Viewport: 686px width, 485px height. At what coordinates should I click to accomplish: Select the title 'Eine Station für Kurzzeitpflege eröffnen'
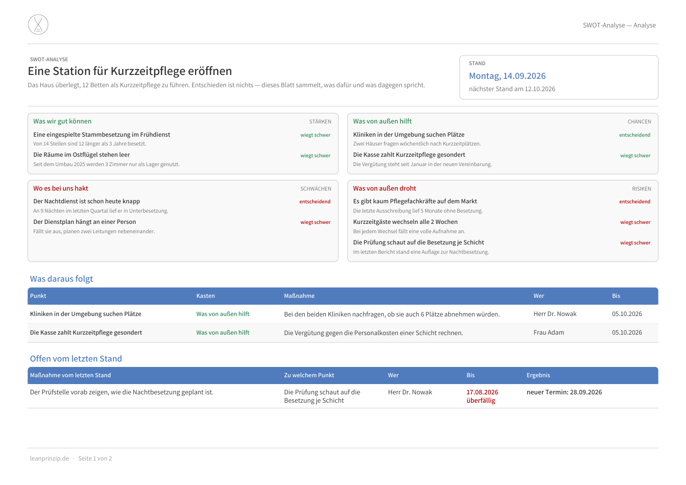(x=130, y=71)
